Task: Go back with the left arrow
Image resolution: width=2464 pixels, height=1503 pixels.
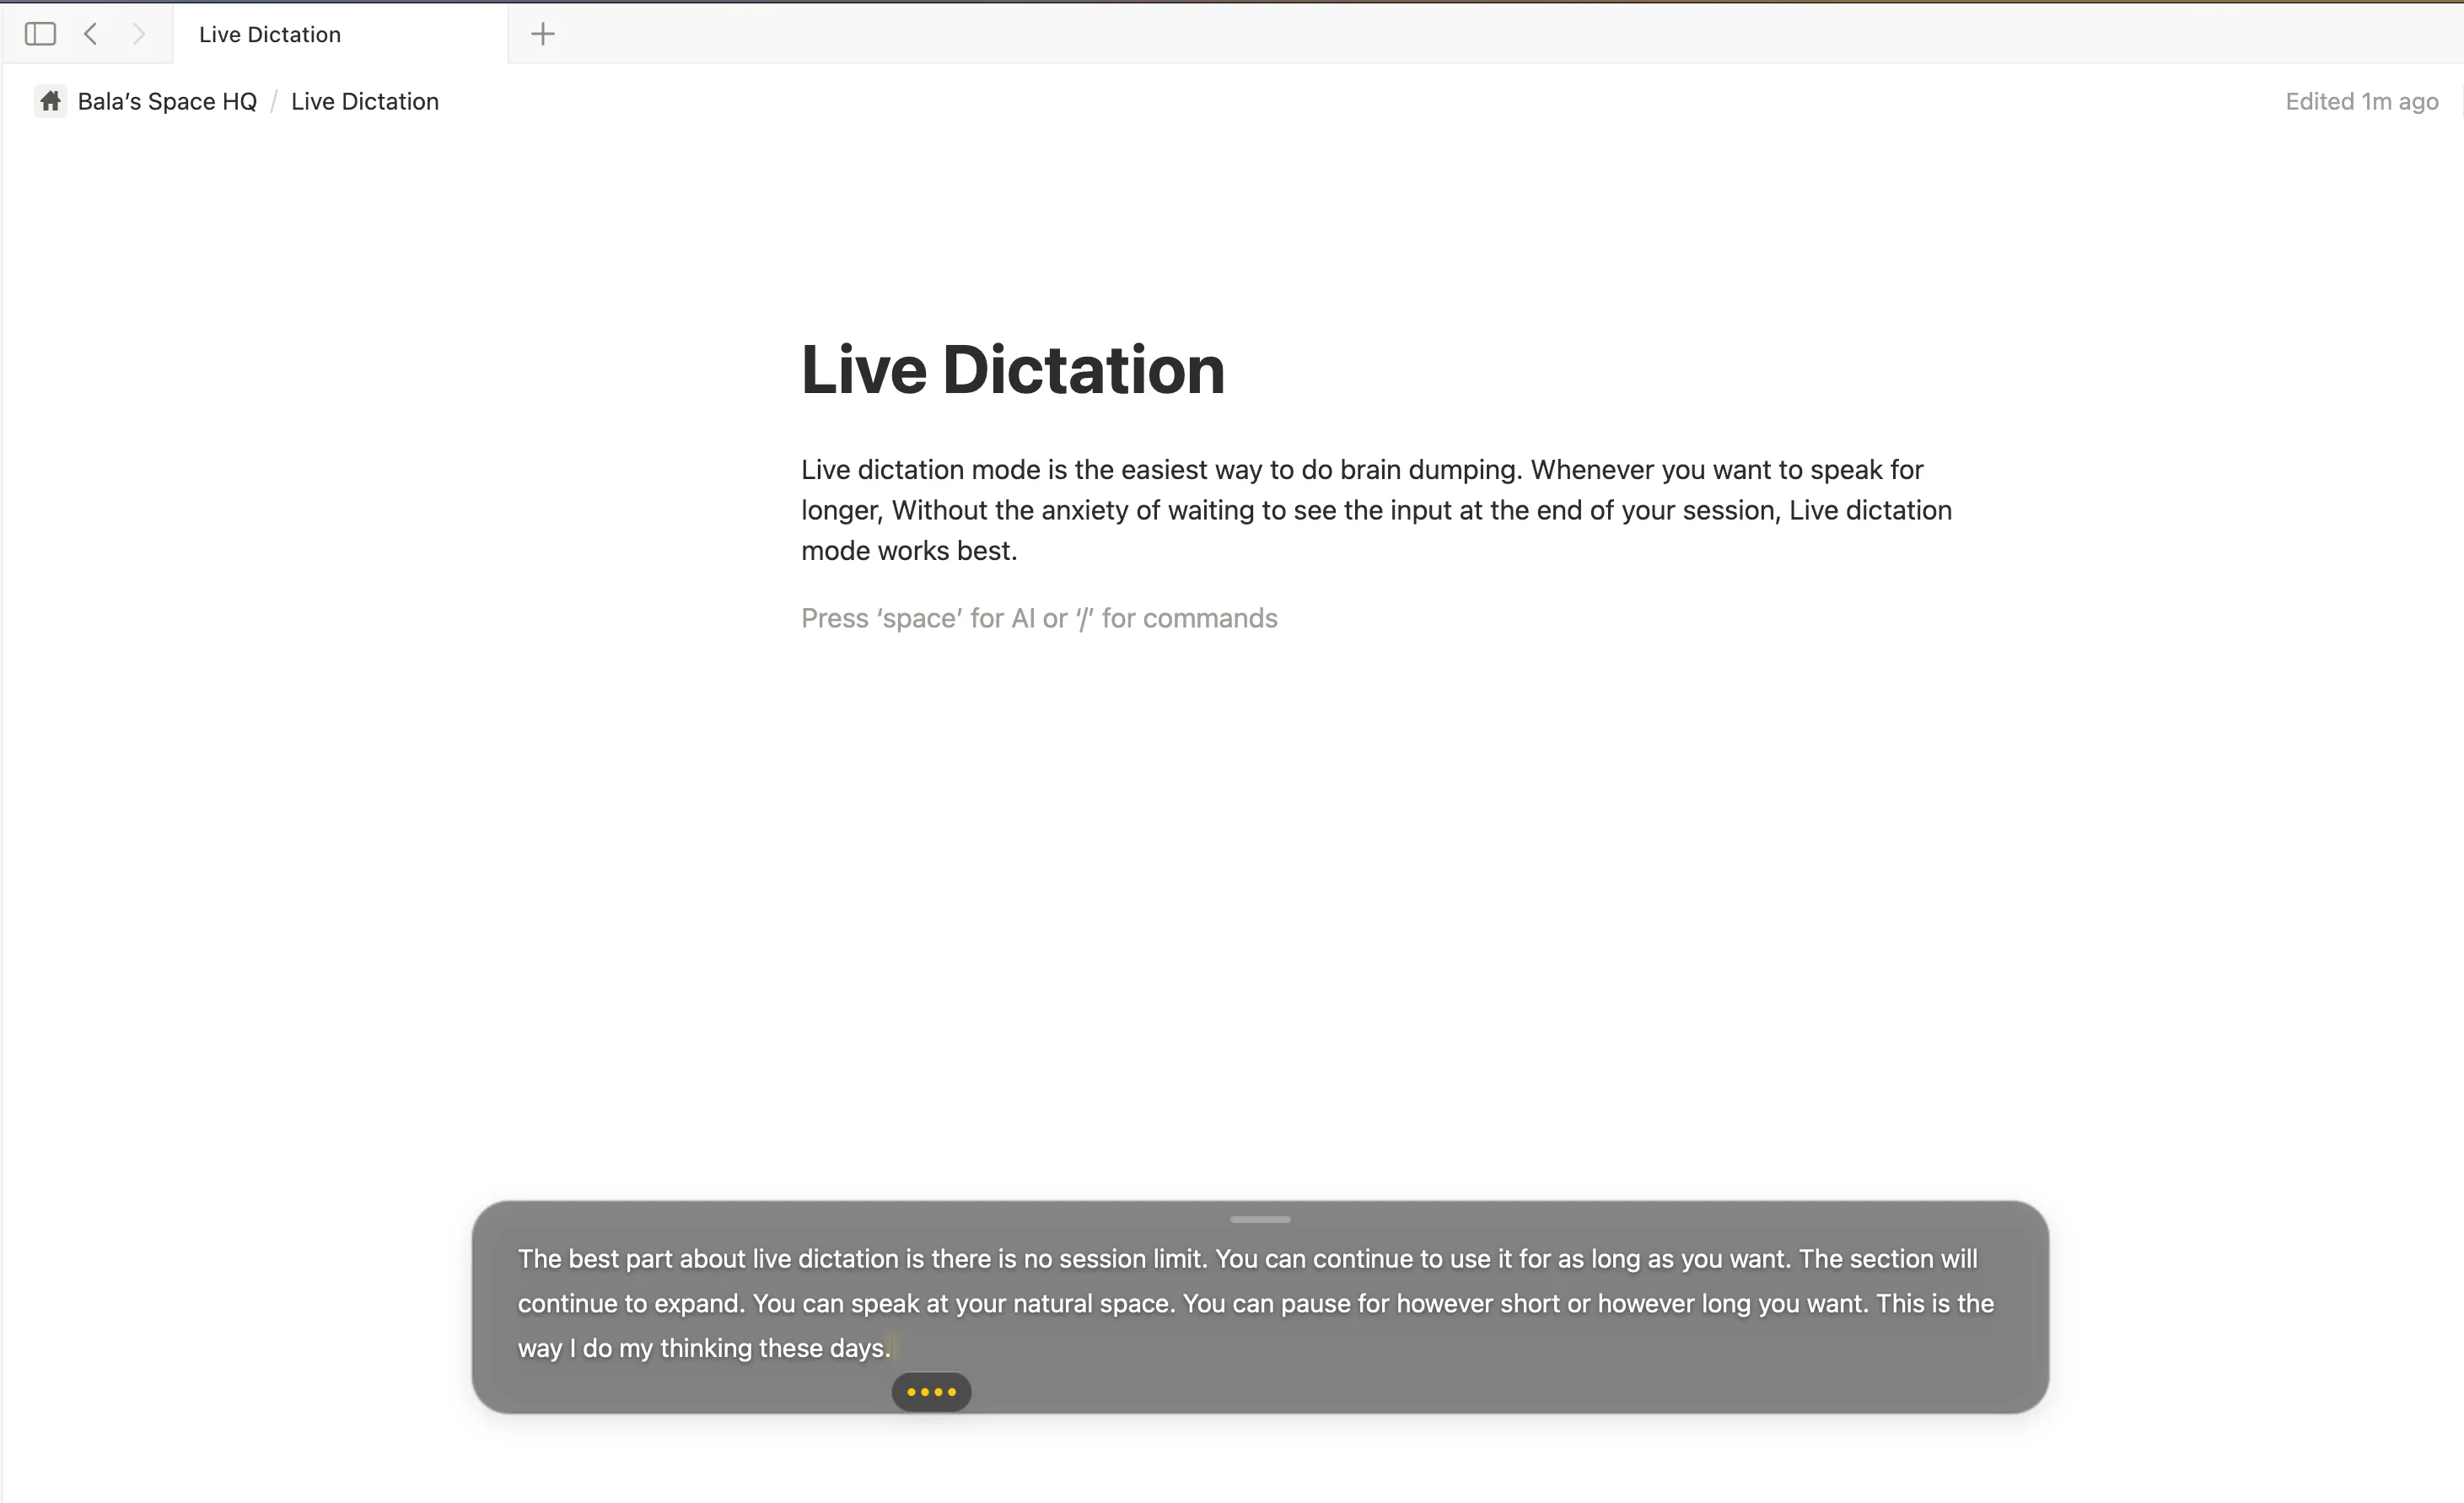Action: point(91,34)
